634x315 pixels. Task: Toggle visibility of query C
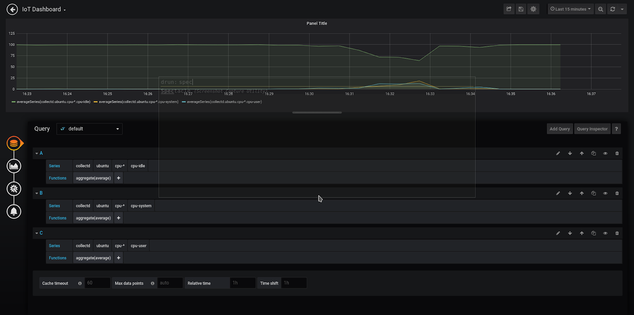coord(605,233)
